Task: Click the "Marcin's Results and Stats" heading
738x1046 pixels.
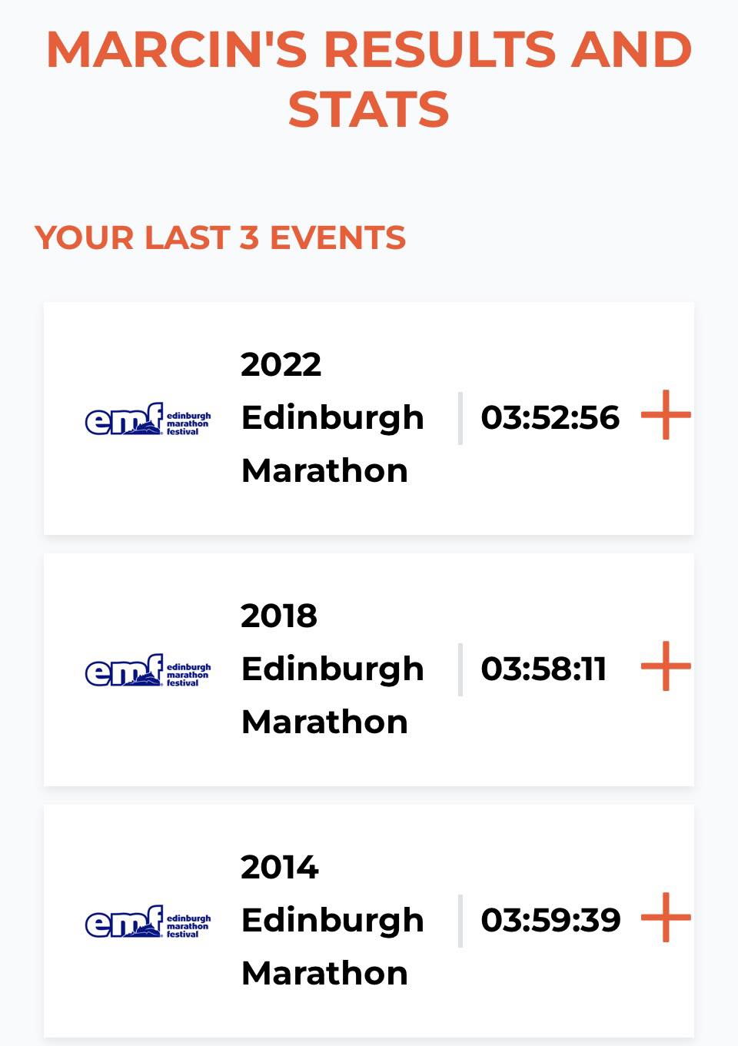Action: pos(369,78)
